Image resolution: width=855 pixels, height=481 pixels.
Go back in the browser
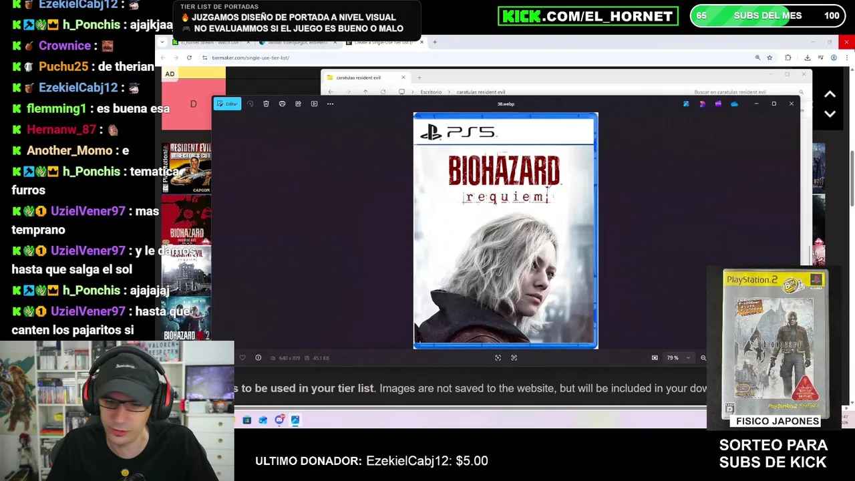[x=164, y=57]
